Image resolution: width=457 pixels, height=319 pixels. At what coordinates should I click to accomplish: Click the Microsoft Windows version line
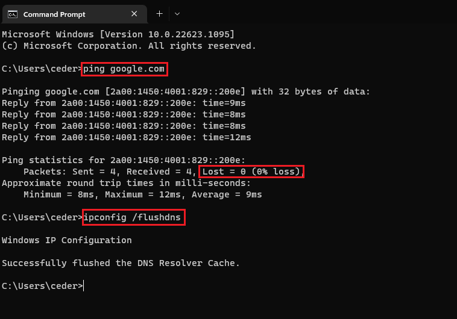click(x=118, y=34)
